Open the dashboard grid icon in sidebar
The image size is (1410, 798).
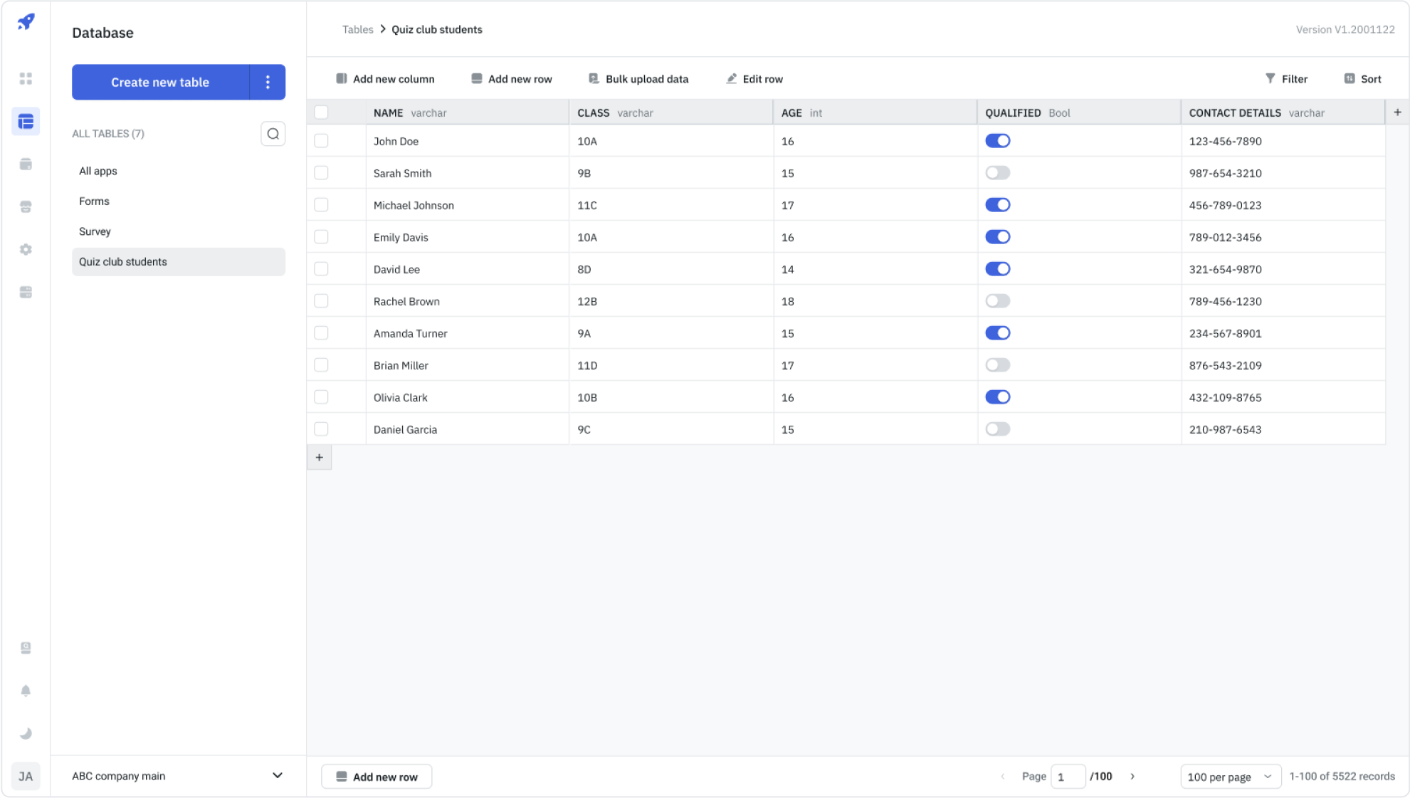(26, 79)
